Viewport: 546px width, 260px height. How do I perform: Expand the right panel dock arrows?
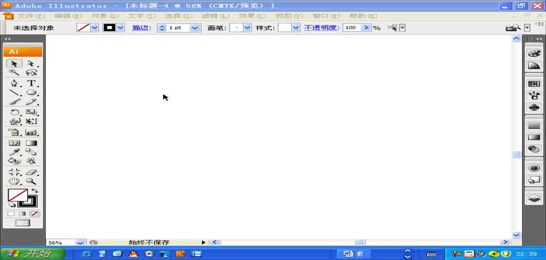(539, 39)
